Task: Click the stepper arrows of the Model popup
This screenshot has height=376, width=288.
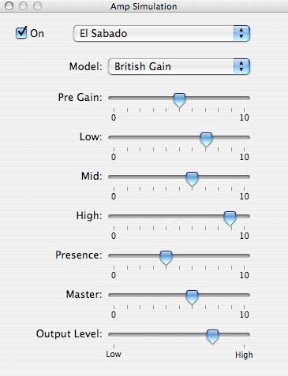Action: pos(241,66)
